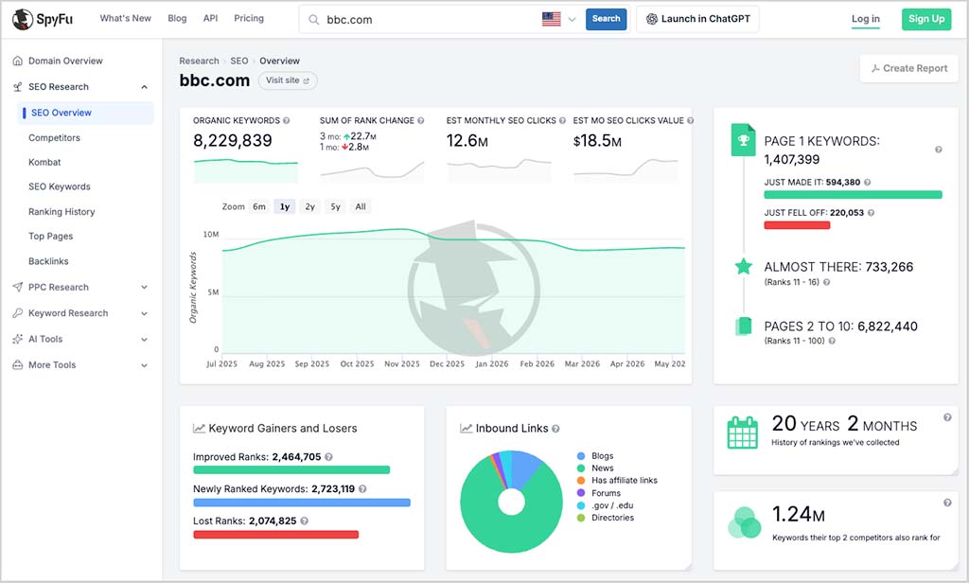Viewport: 969px width, 583px height.
Task: Expand the AI Tools section
Action: point(144,340)
